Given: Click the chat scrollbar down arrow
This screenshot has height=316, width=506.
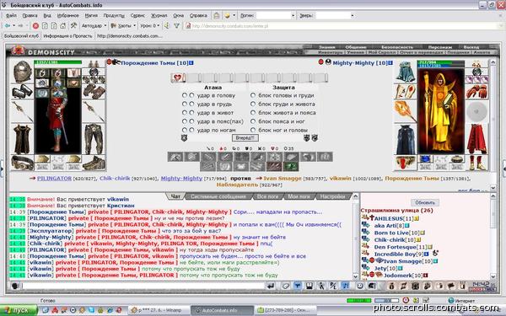Looking at the screenshot, I should [355, 276].
